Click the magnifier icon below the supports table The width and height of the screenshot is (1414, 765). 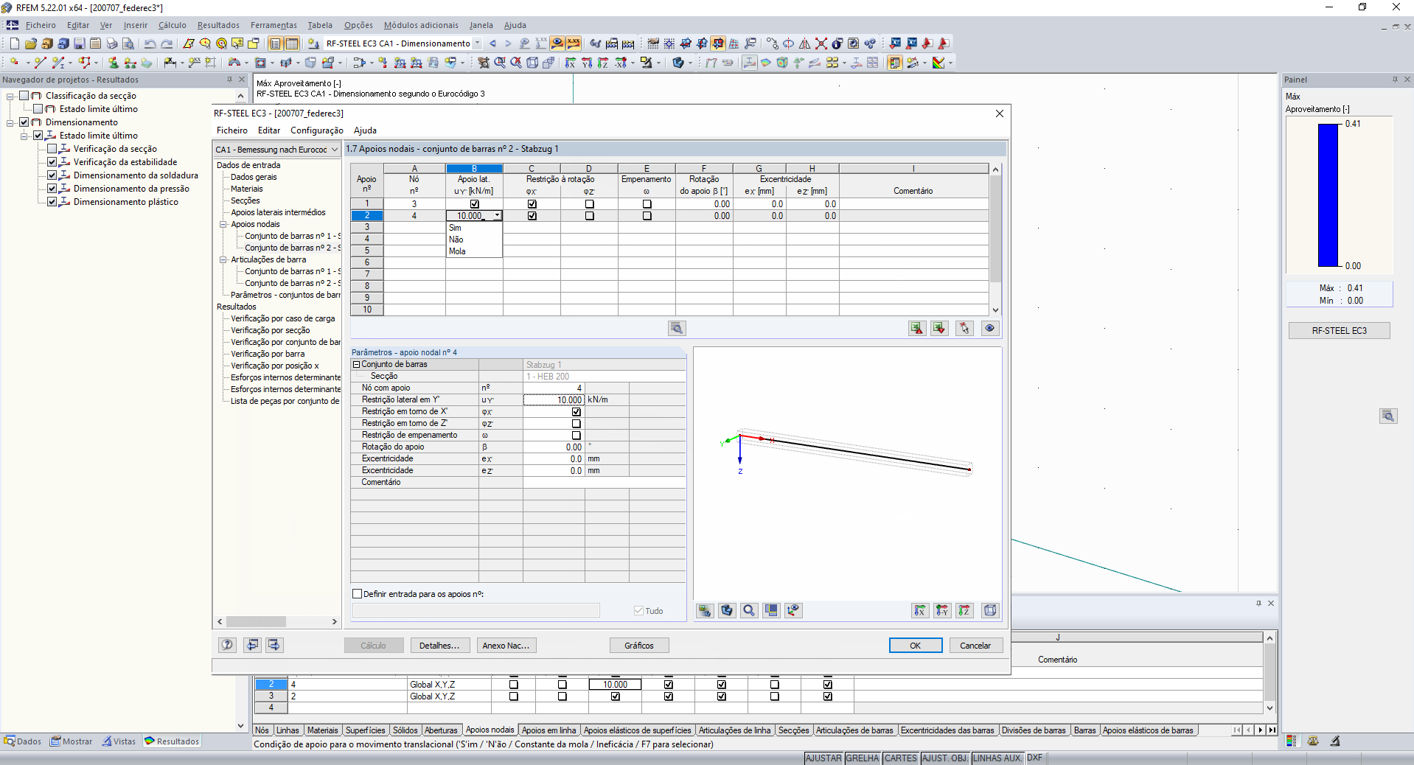[677, 329]
